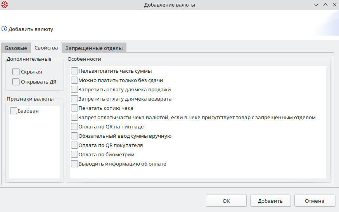Enable 'Нельзя платить часть суммы'
Viewport: 339px width, 212px height.
coord(75,71)
